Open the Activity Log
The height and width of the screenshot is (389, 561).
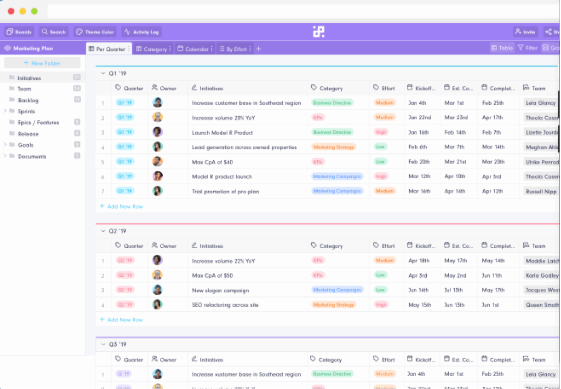[x=141, y=32]
